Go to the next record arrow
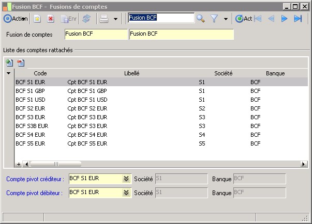312x224 pixels. pos(284,19)
